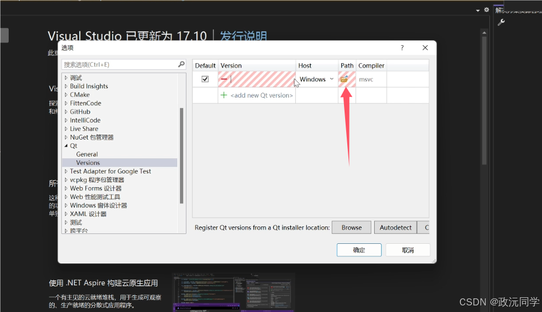Confirm with the 确定 button
Screen dimensions: 542x312
point(359,250)
